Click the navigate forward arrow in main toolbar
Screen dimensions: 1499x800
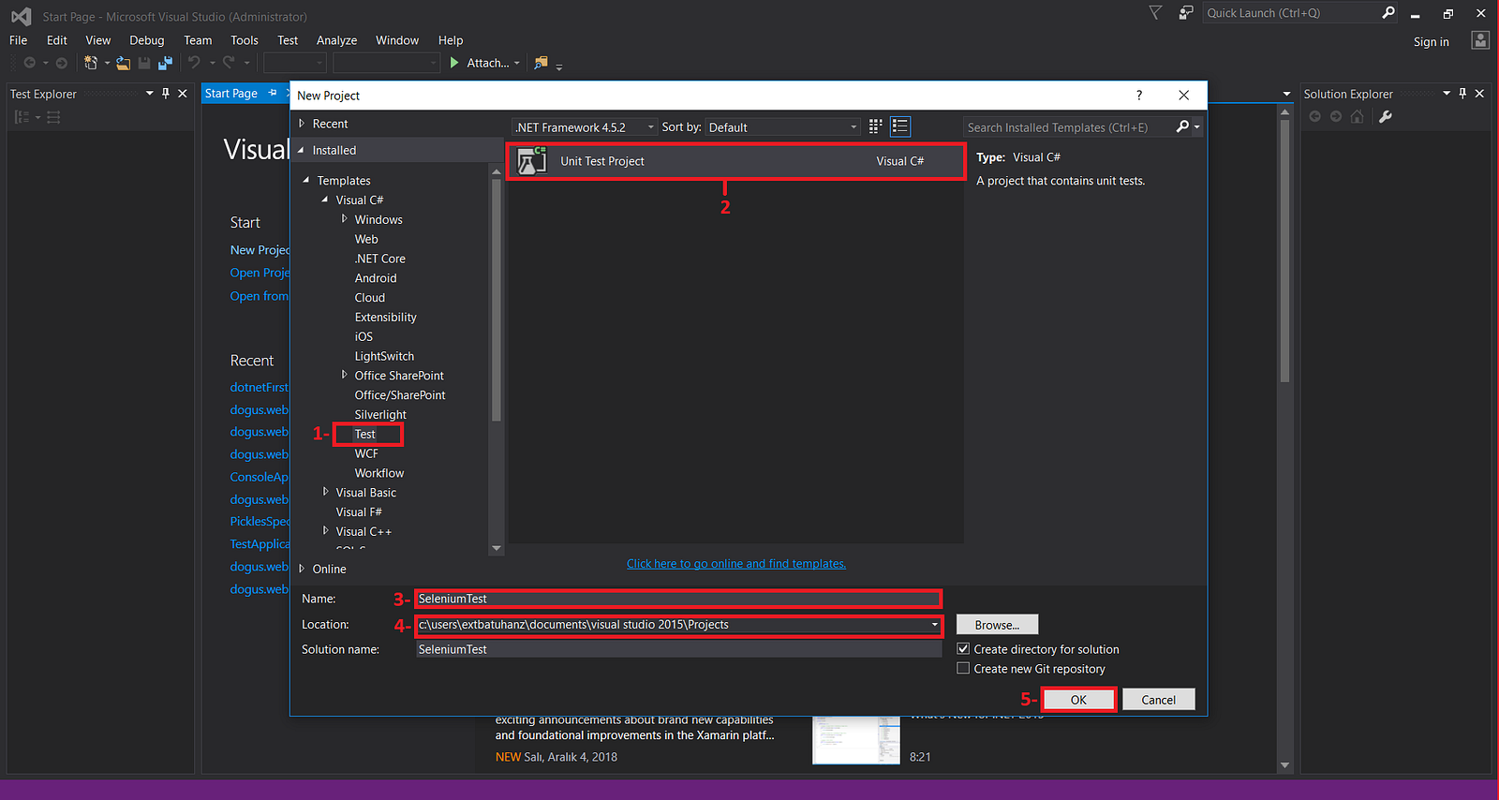62,63
